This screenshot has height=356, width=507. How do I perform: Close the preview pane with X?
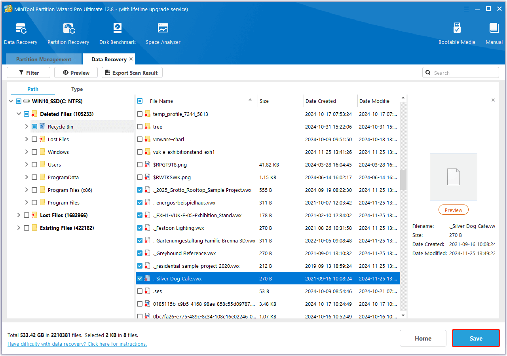pyautogui.click(x=493, y=100)
